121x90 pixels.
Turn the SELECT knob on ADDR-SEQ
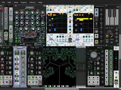[x=97, y=31]
